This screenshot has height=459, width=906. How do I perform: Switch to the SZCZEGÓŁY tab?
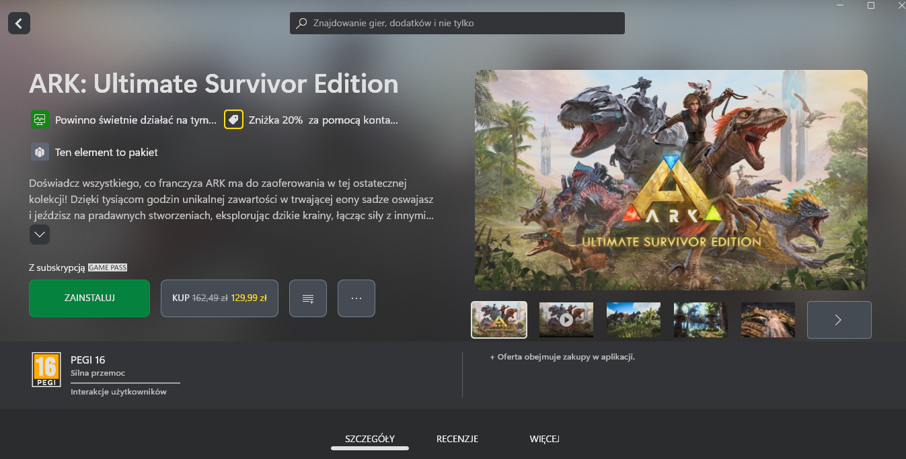click(370, 439)
